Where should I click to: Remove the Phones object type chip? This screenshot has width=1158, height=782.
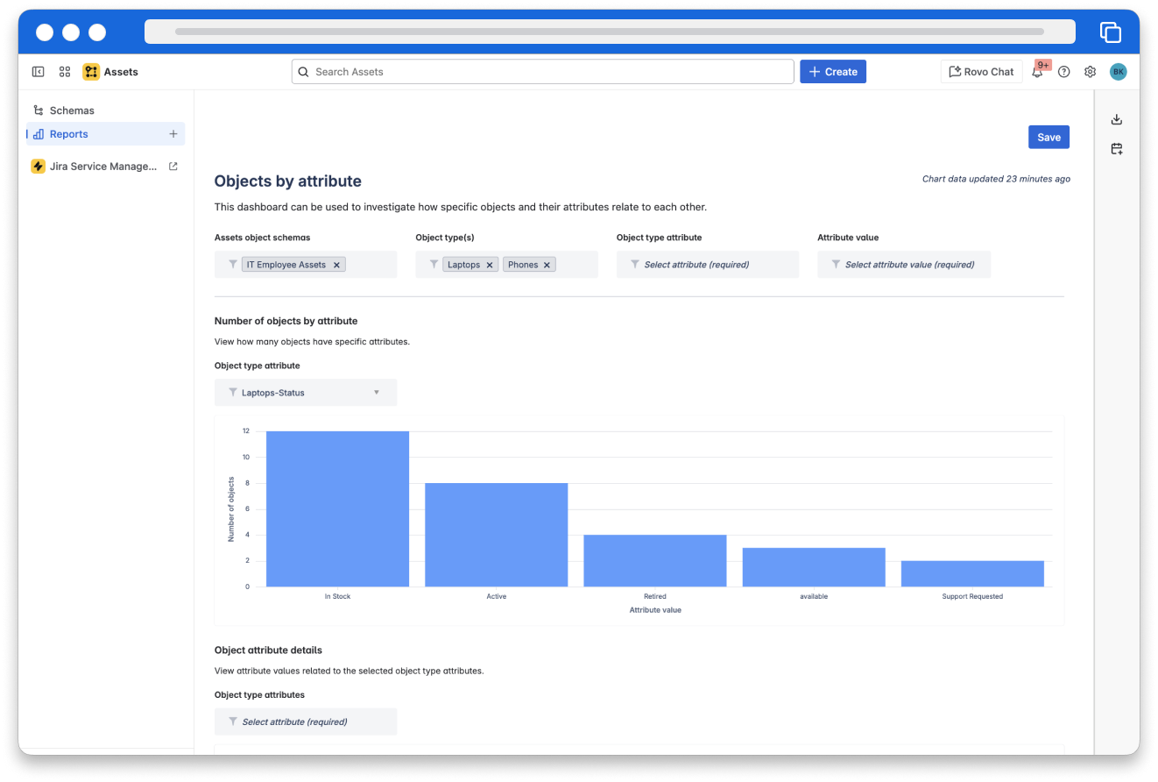[x=547, y=265]
